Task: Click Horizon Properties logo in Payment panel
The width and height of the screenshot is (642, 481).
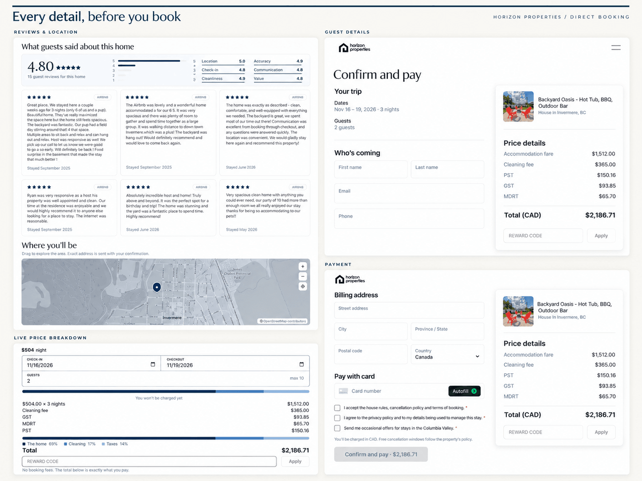Action: tap(350, 279)
